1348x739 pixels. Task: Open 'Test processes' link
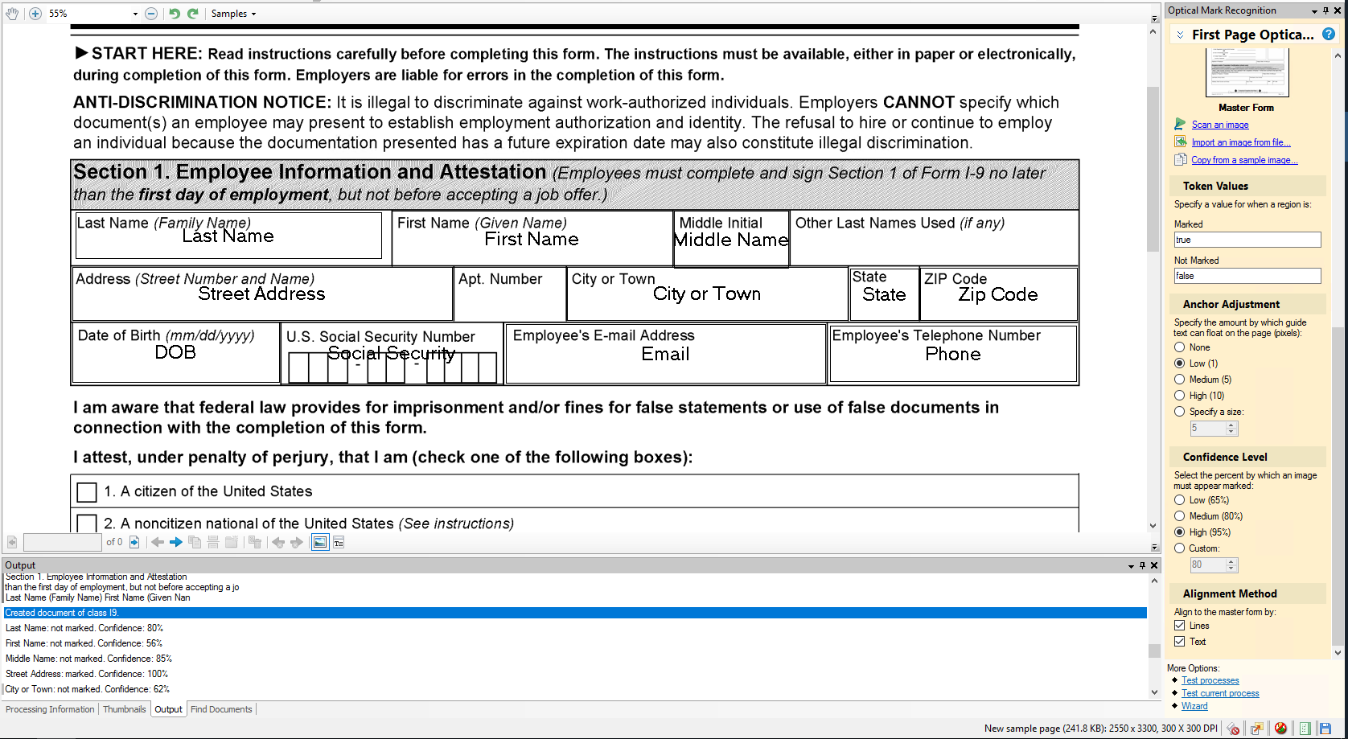[1210, 680]
